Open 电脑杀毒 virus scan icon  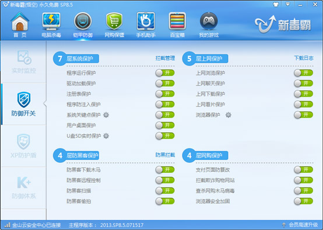(x=51, y=22)
